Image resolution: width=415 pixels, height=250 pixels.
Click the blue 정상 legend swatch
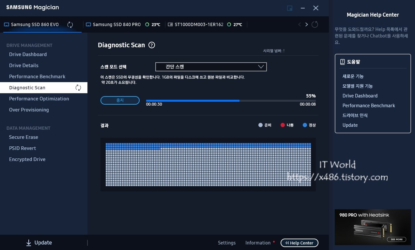click(x=305, y=125)
